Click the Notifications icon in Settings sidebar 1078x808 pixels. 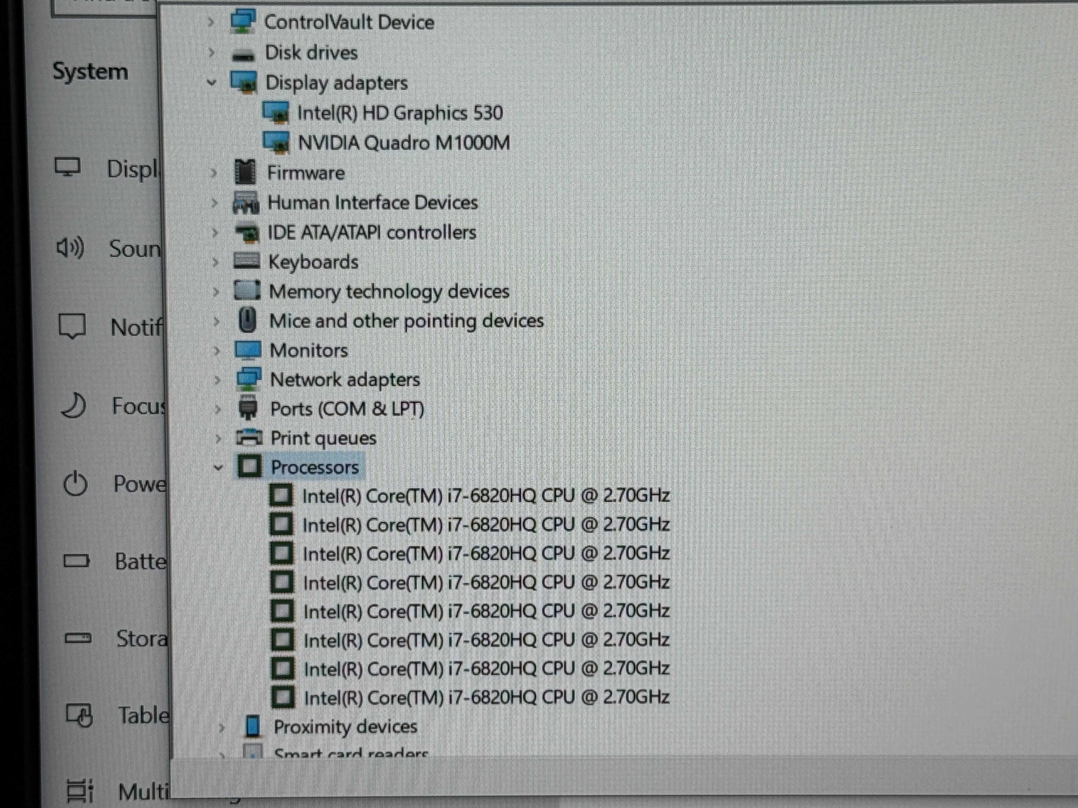pyautogui.click(x=72, y=326)
